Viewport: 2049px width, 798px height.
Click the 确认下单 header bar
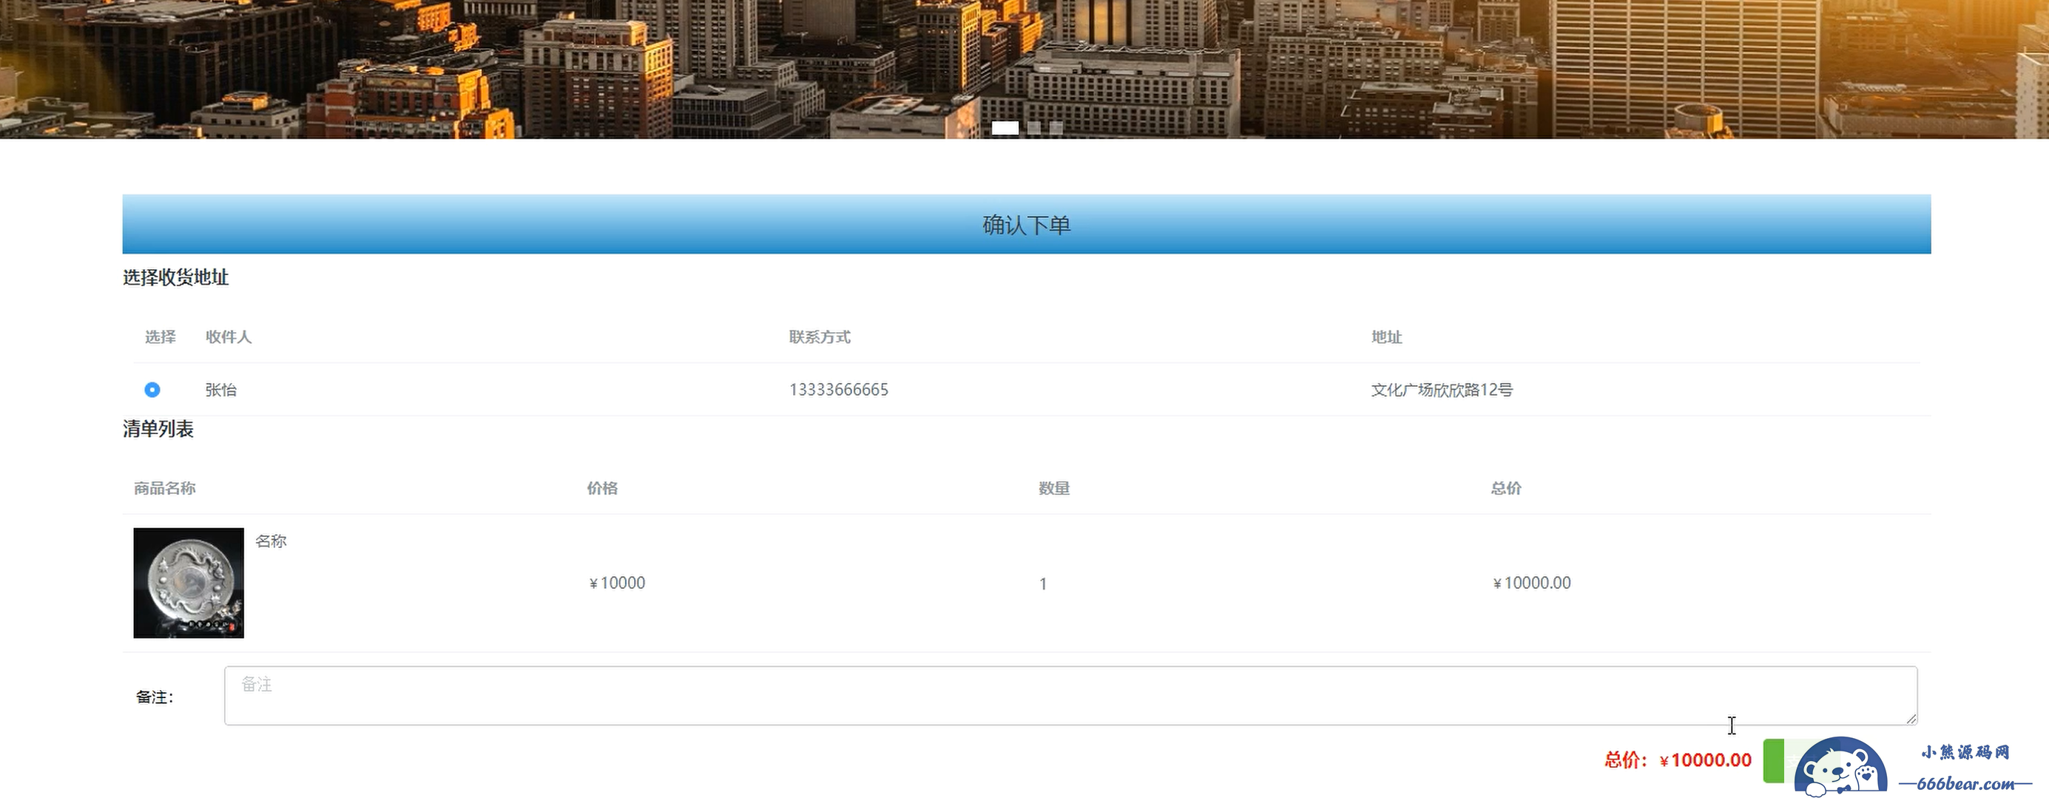pyautogui.click(x=1026, y=224)
